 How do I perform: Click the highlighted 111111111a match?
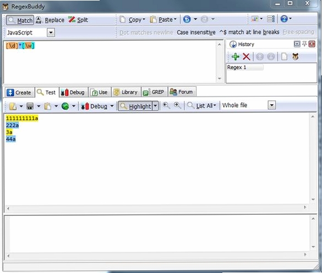pos(22,119)
